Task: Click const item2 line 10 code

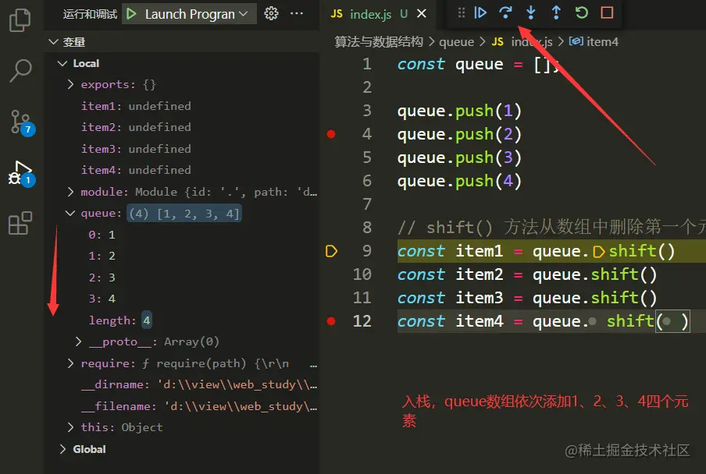Action: 527,274
